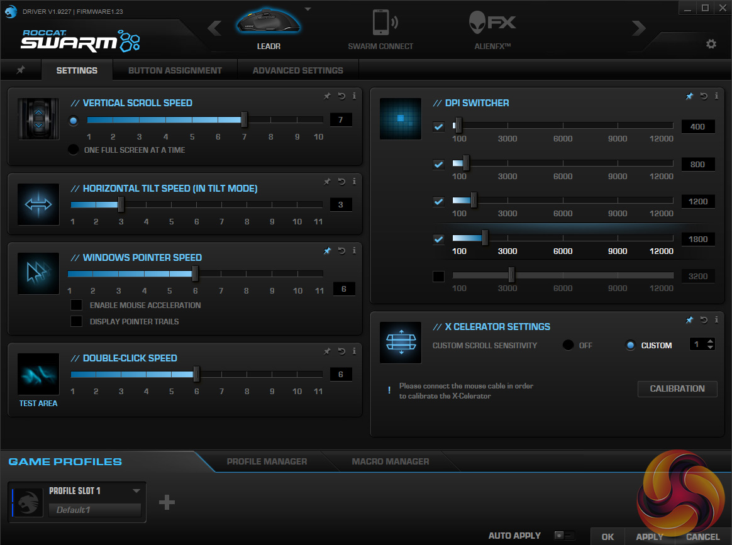Open Swarm settings gear icon

(711, 44)
